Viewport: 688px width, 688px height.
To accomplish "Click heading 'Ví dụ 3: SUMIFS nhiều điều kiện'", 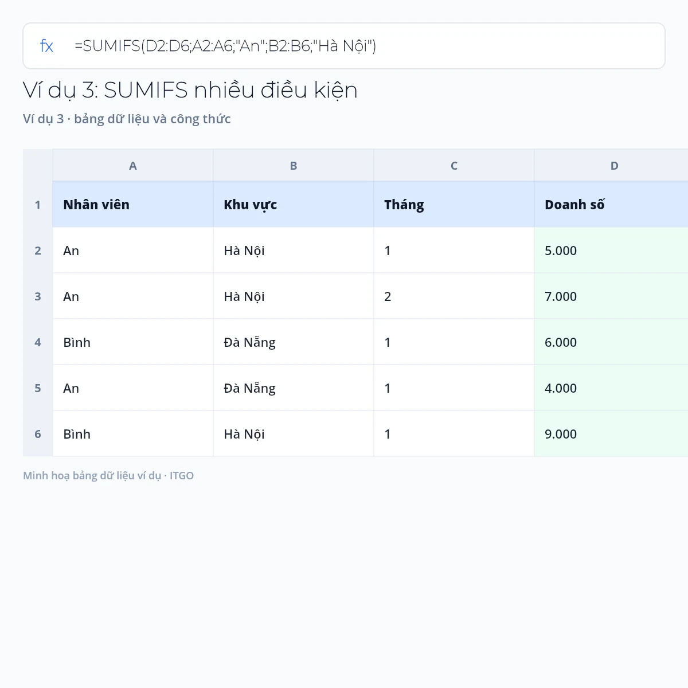I will (190, 91).
